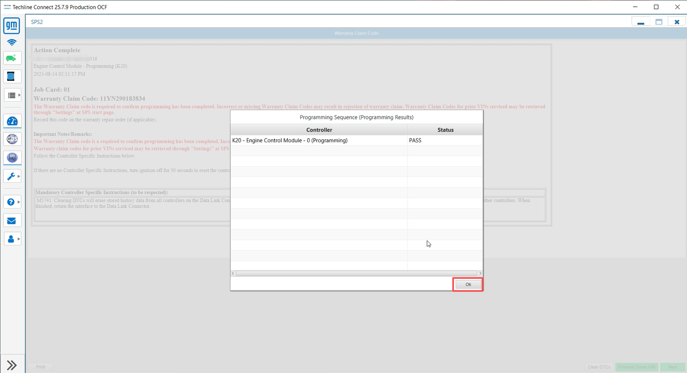Click right arrow of results horizontal scrollbar
The image size is (687, 373).
pyautogui.click(x=480, y=273)
